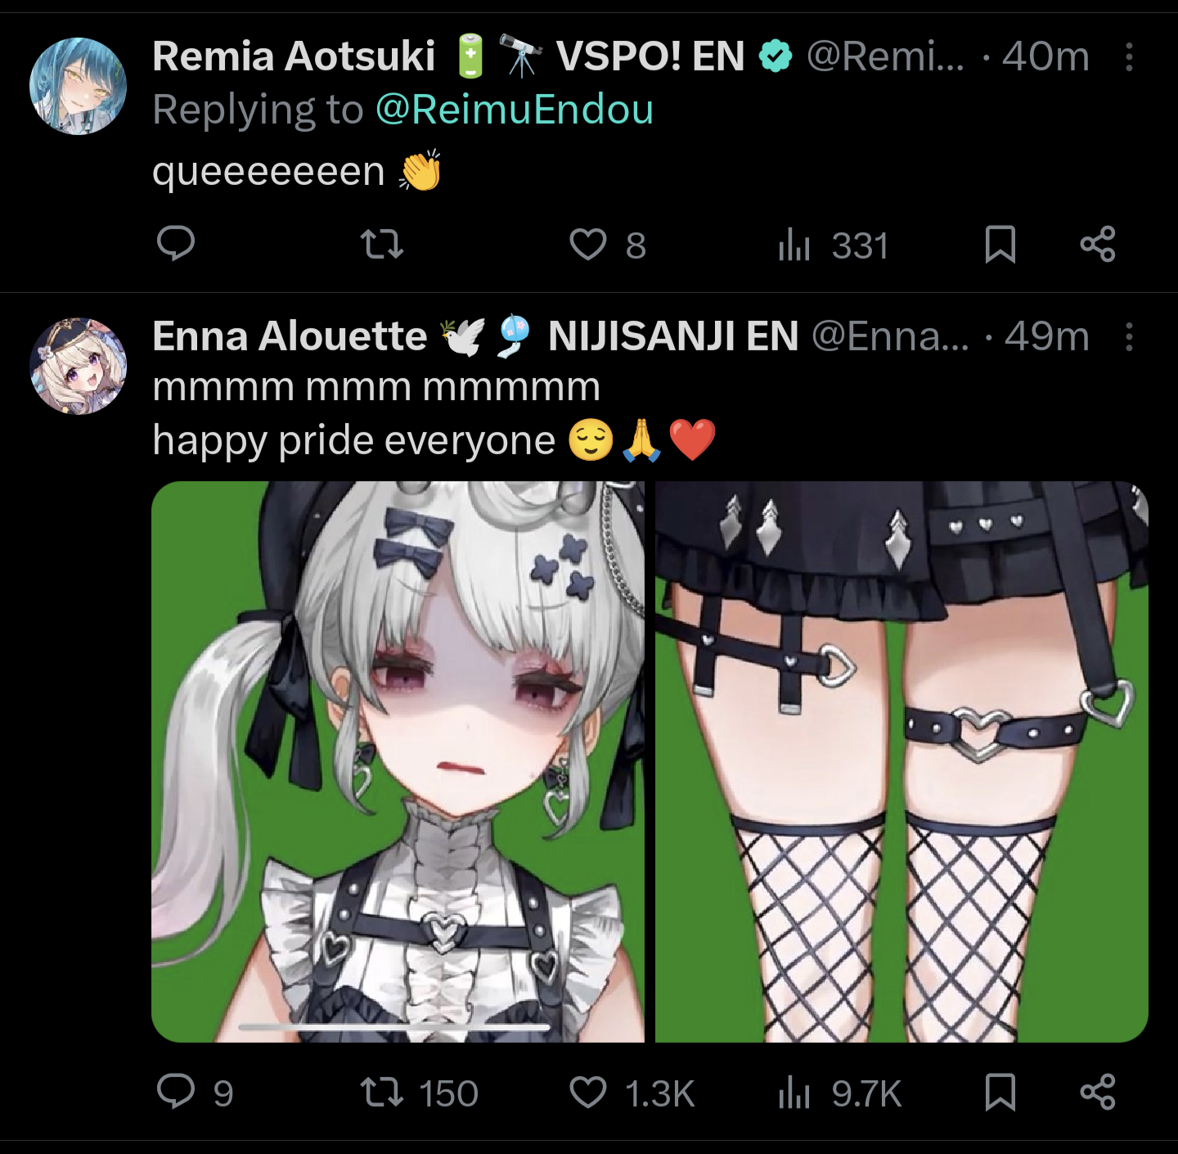This screenshot has width=1178, height=1154.
Task: Open the face artwork image
Action: coord(398,761)
